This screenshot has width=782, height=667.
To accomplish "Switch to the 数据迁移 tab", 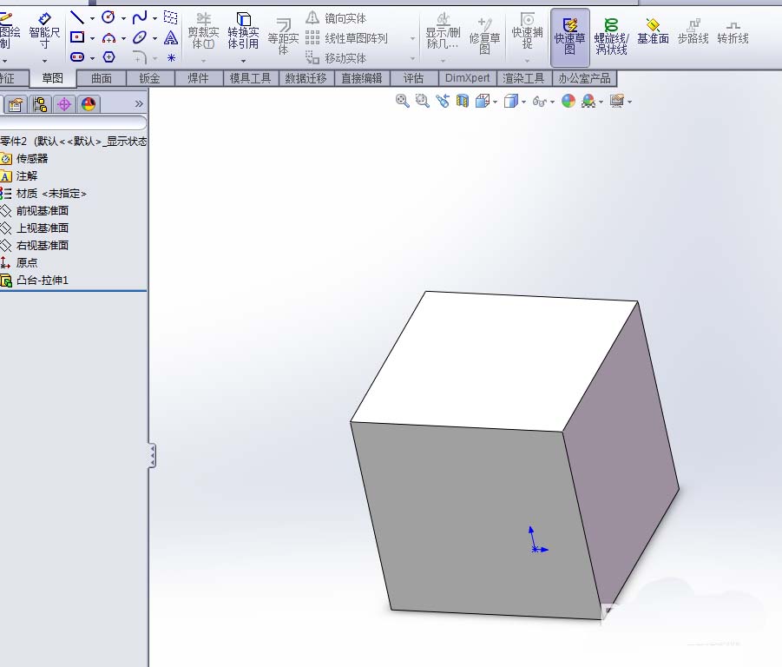I will pos(306,78).
